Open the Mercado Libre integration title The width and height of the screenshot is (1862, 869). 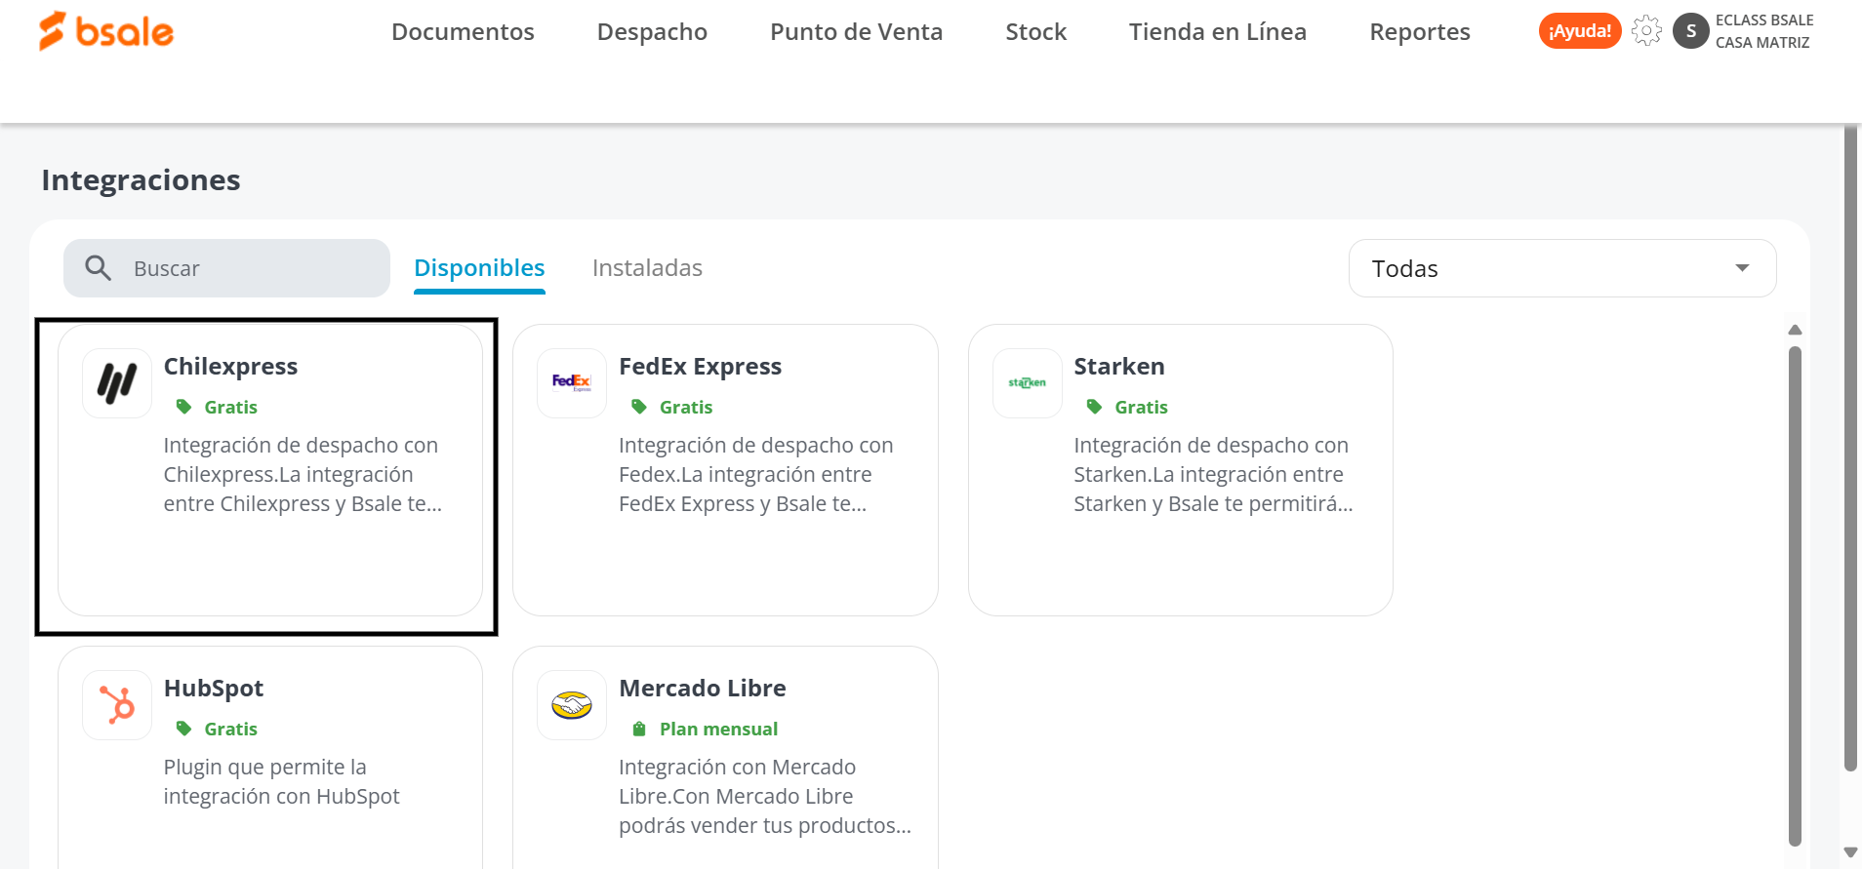click(702, 689)
